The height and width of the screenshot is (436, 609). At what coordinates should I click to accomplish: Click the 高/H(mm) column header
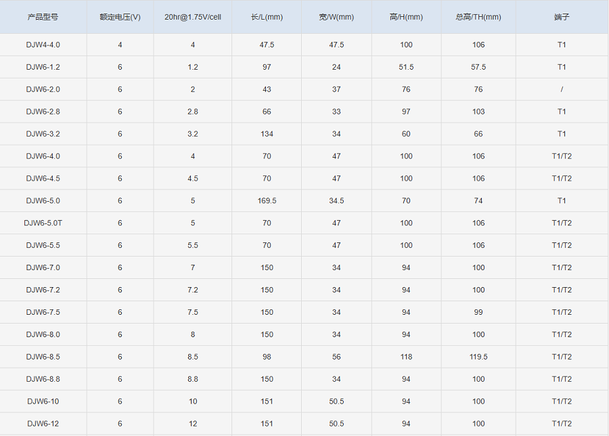pyautogui.click(x=406, y=17)
